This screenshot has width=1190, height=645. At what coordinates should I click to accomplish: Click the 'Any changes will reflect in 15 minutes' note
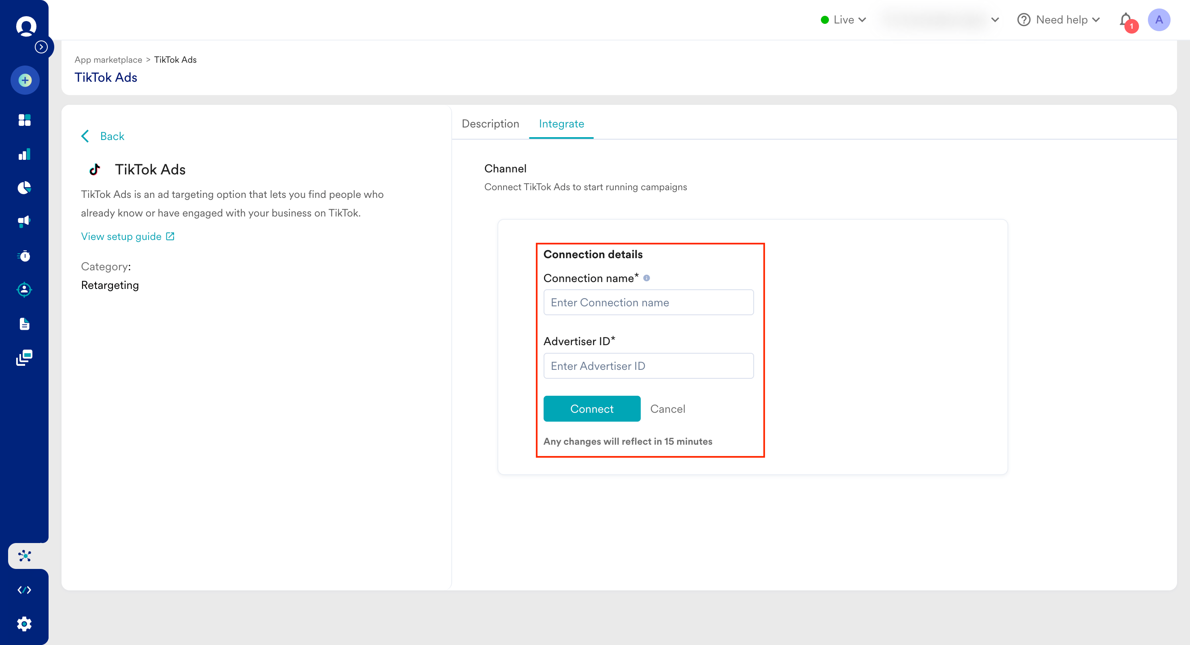(x=628, y=441)
